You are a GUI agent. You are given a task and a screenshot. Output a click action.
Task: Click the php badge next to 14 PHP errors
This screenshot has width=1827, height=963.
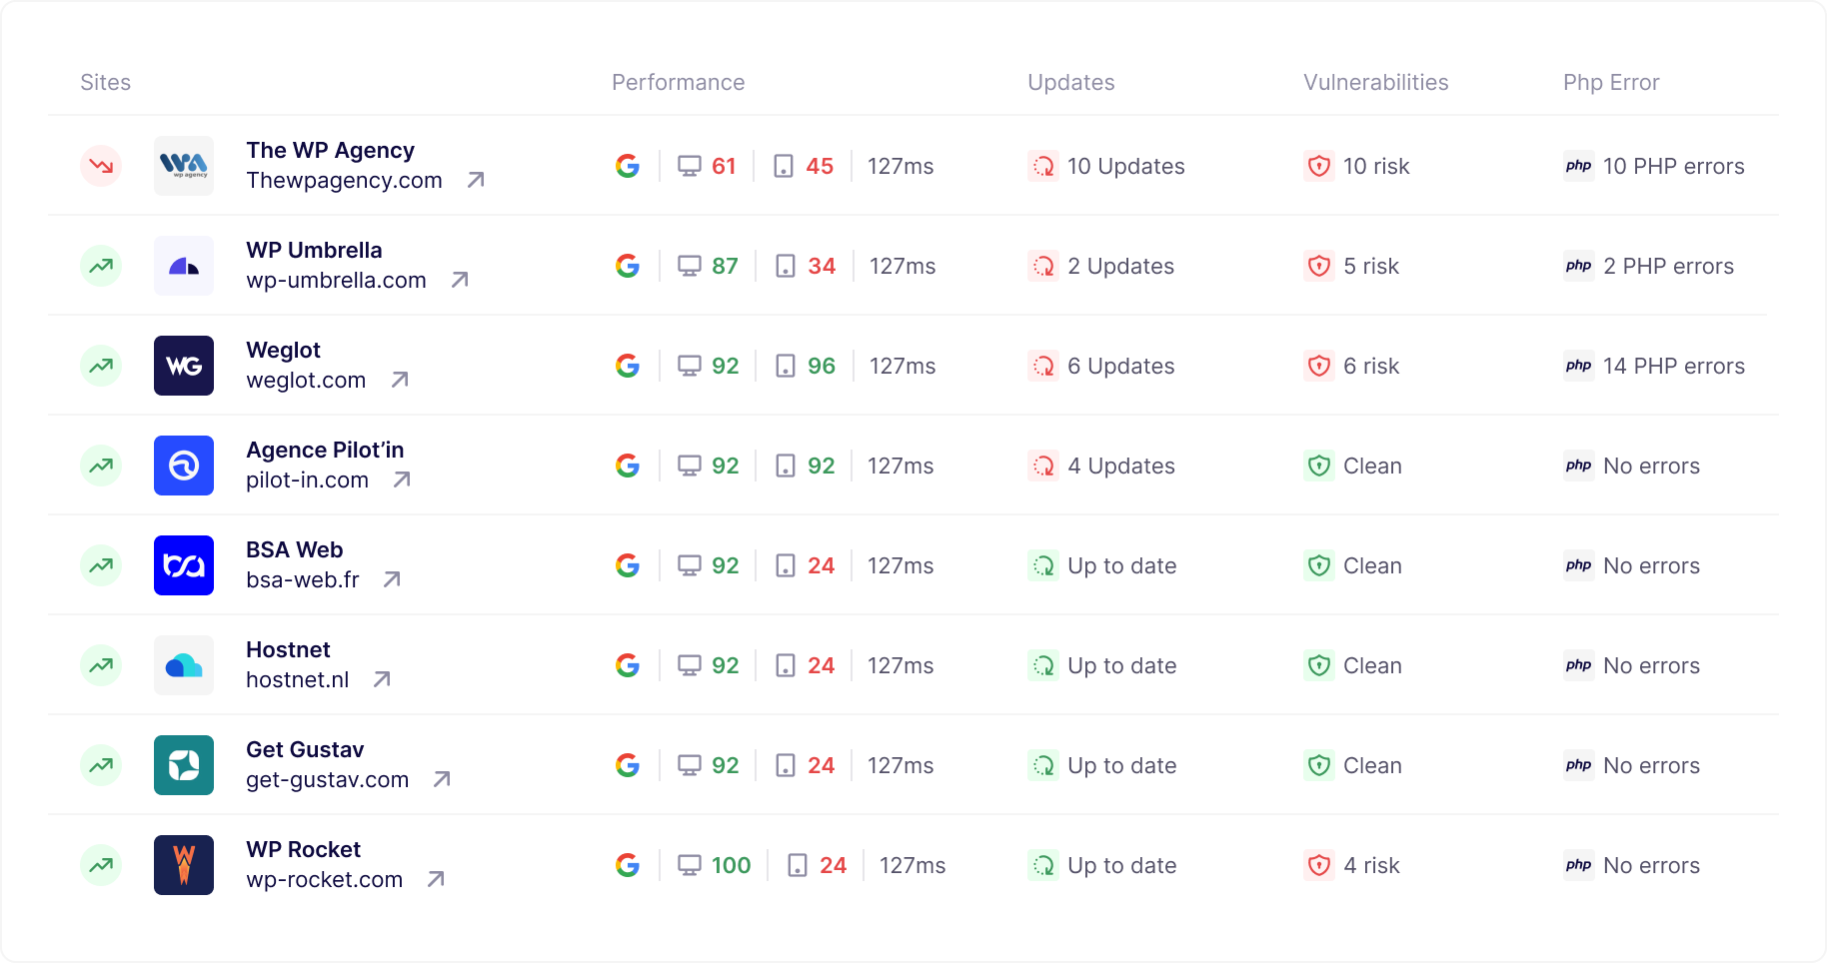click(1578, 366)
